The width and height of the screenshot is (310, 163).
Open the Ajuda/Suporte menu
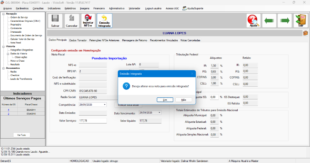[193, 9]
